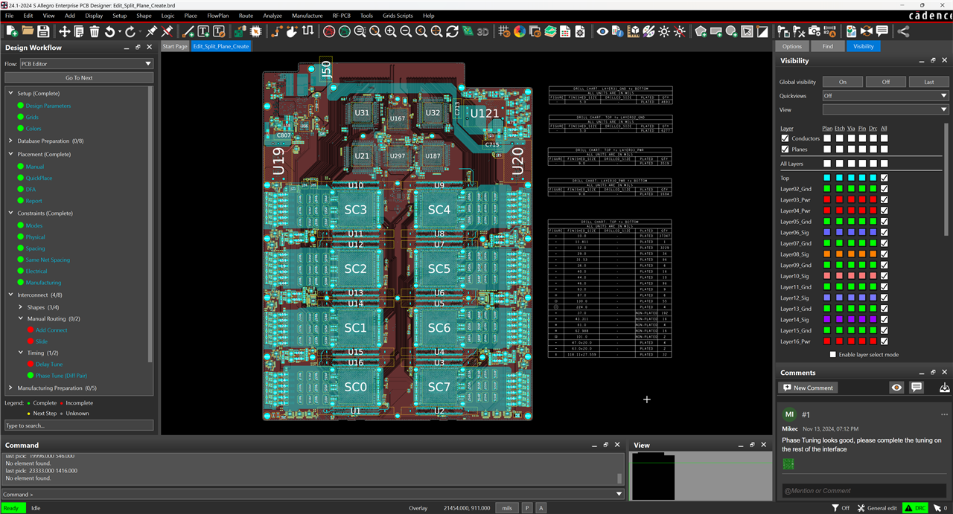Click the DRC indicator in status bar

[x=915, y=508]
